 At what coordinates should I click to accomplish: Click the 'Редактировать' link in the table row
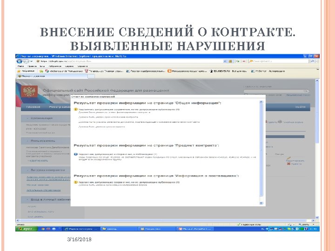coord(295,161)
